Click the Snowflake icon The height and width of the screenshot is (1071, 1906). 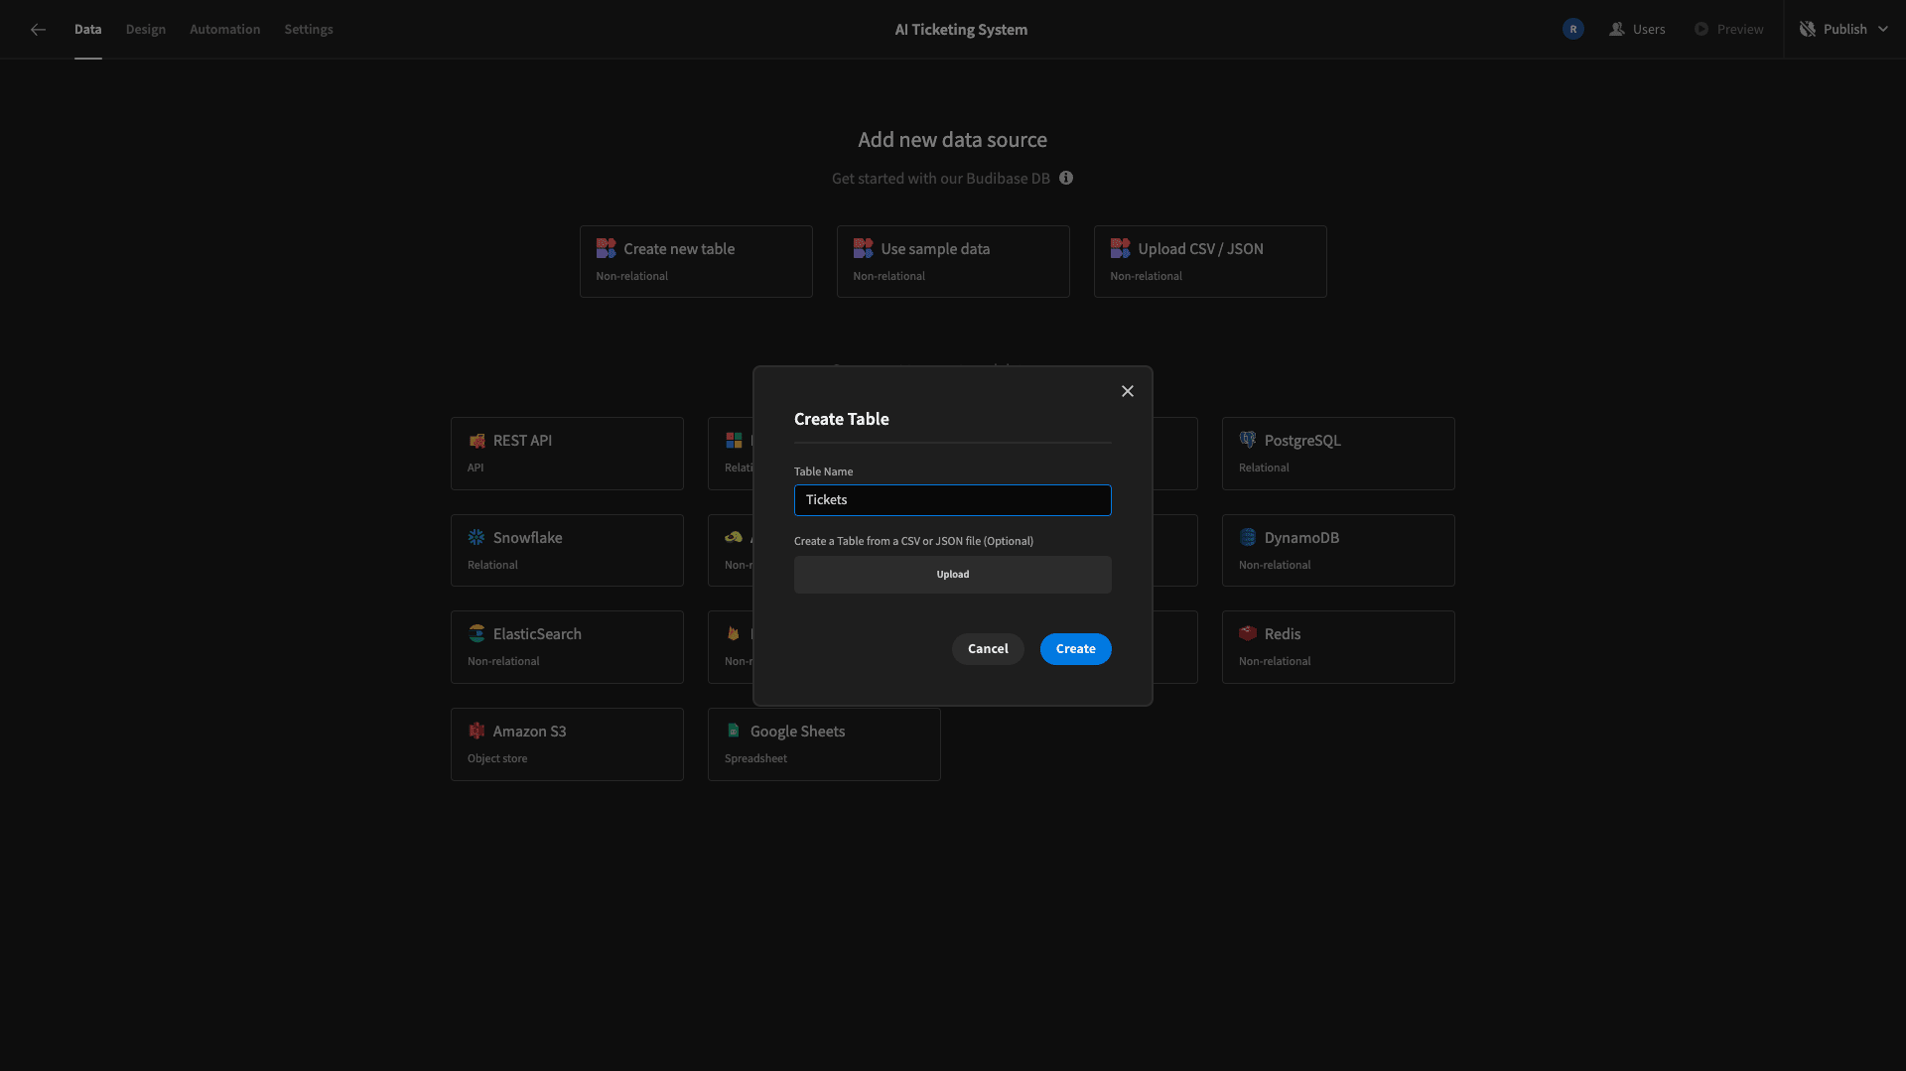point(476,537)
